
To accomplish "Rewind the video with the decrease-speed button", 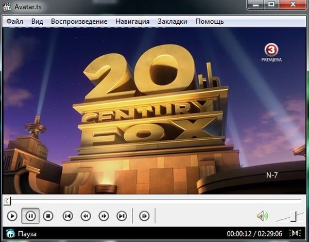I will (x=85, y=216).
